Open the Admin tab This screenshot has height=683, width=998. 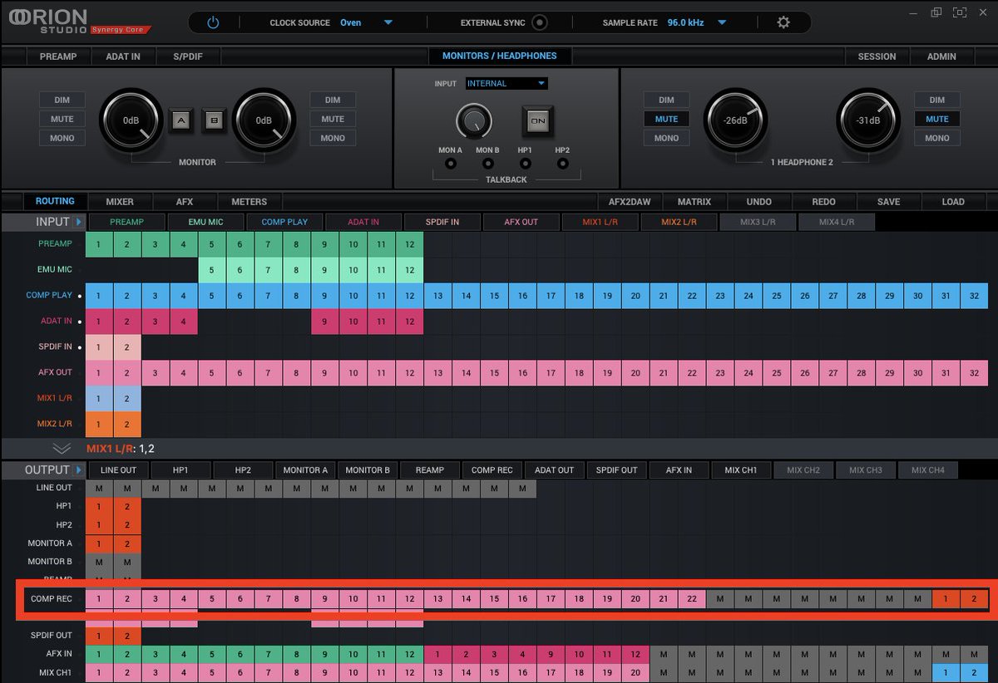pos(941,57)
